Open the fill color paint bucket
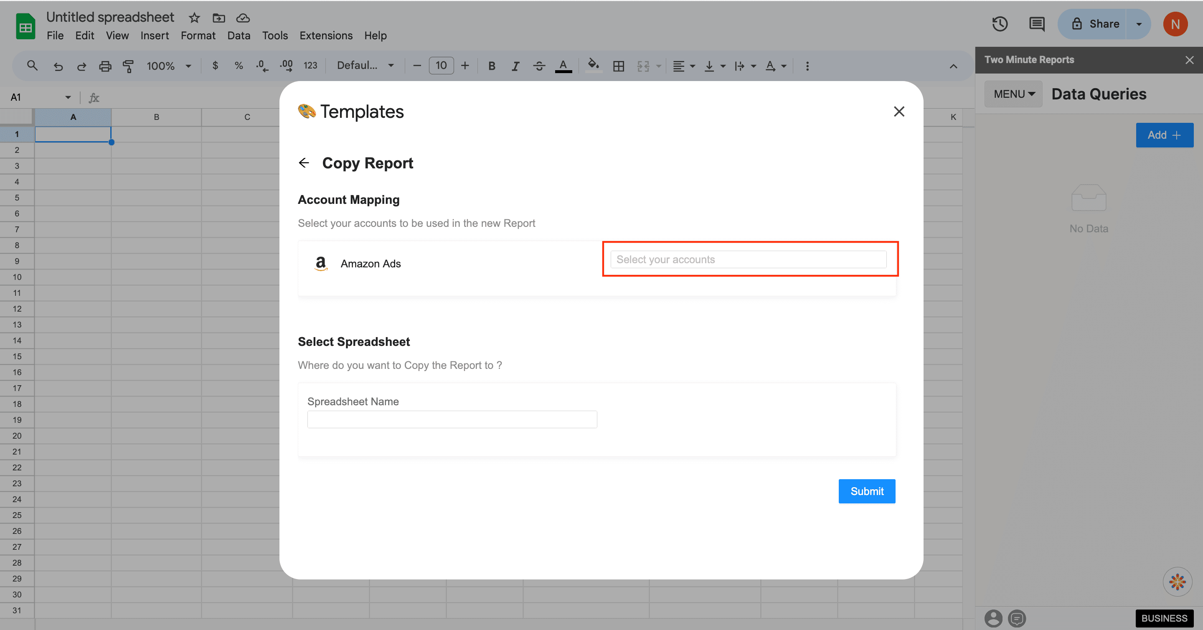The image size is (1203, 630). (593, 65)
